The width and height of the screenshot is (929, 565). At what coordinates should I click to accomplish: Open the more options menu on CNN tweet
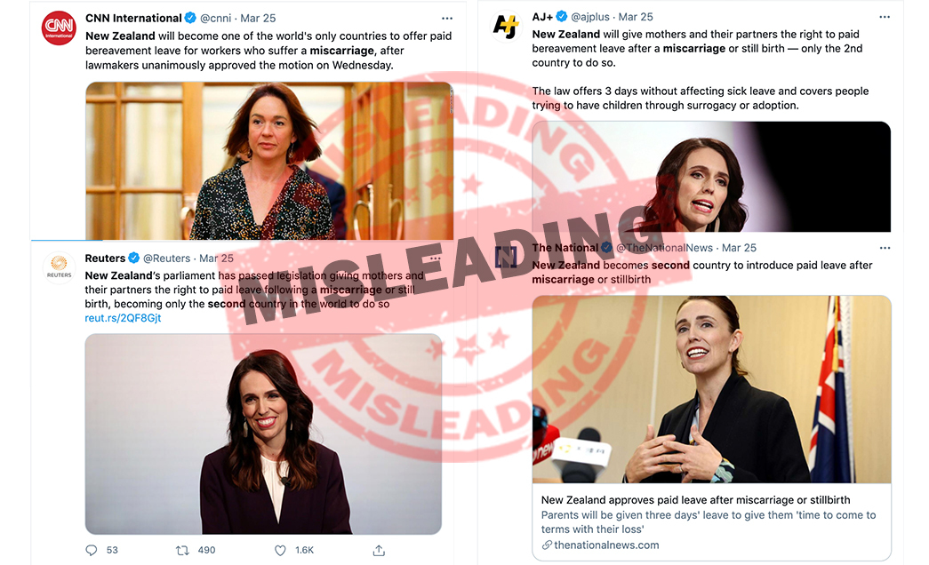447,19
